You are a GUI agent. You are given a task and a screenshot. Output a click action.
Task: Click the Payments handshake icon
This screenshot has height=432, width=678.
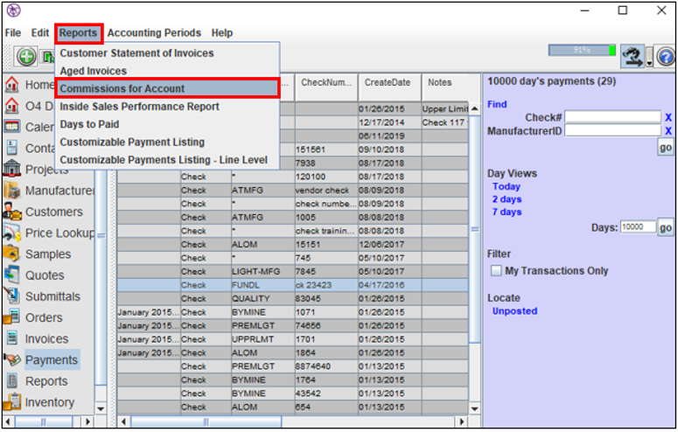tap(12, 359)
